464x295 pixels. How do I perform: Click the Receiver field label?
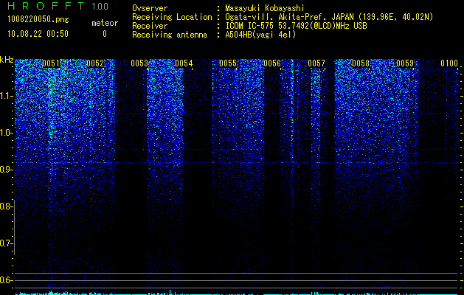click(x=150, y=26)
